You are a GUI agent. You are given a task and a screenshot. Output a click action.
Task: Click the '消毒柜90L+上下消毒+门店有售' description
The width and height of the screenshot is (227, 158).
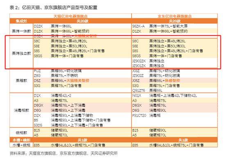pos(77,125)
